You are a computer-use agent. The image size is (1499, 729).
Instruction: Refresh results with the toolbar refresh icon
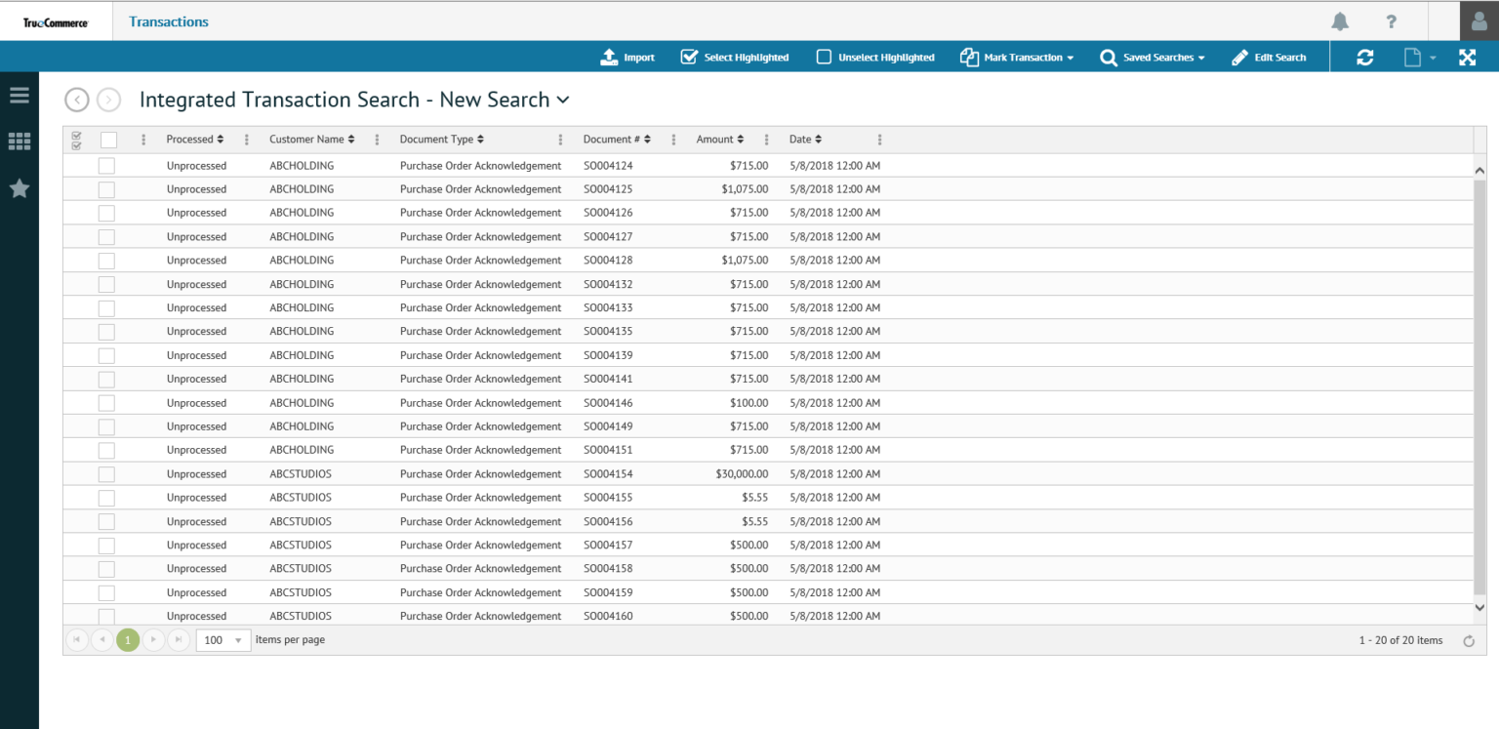coord(1364,58)
